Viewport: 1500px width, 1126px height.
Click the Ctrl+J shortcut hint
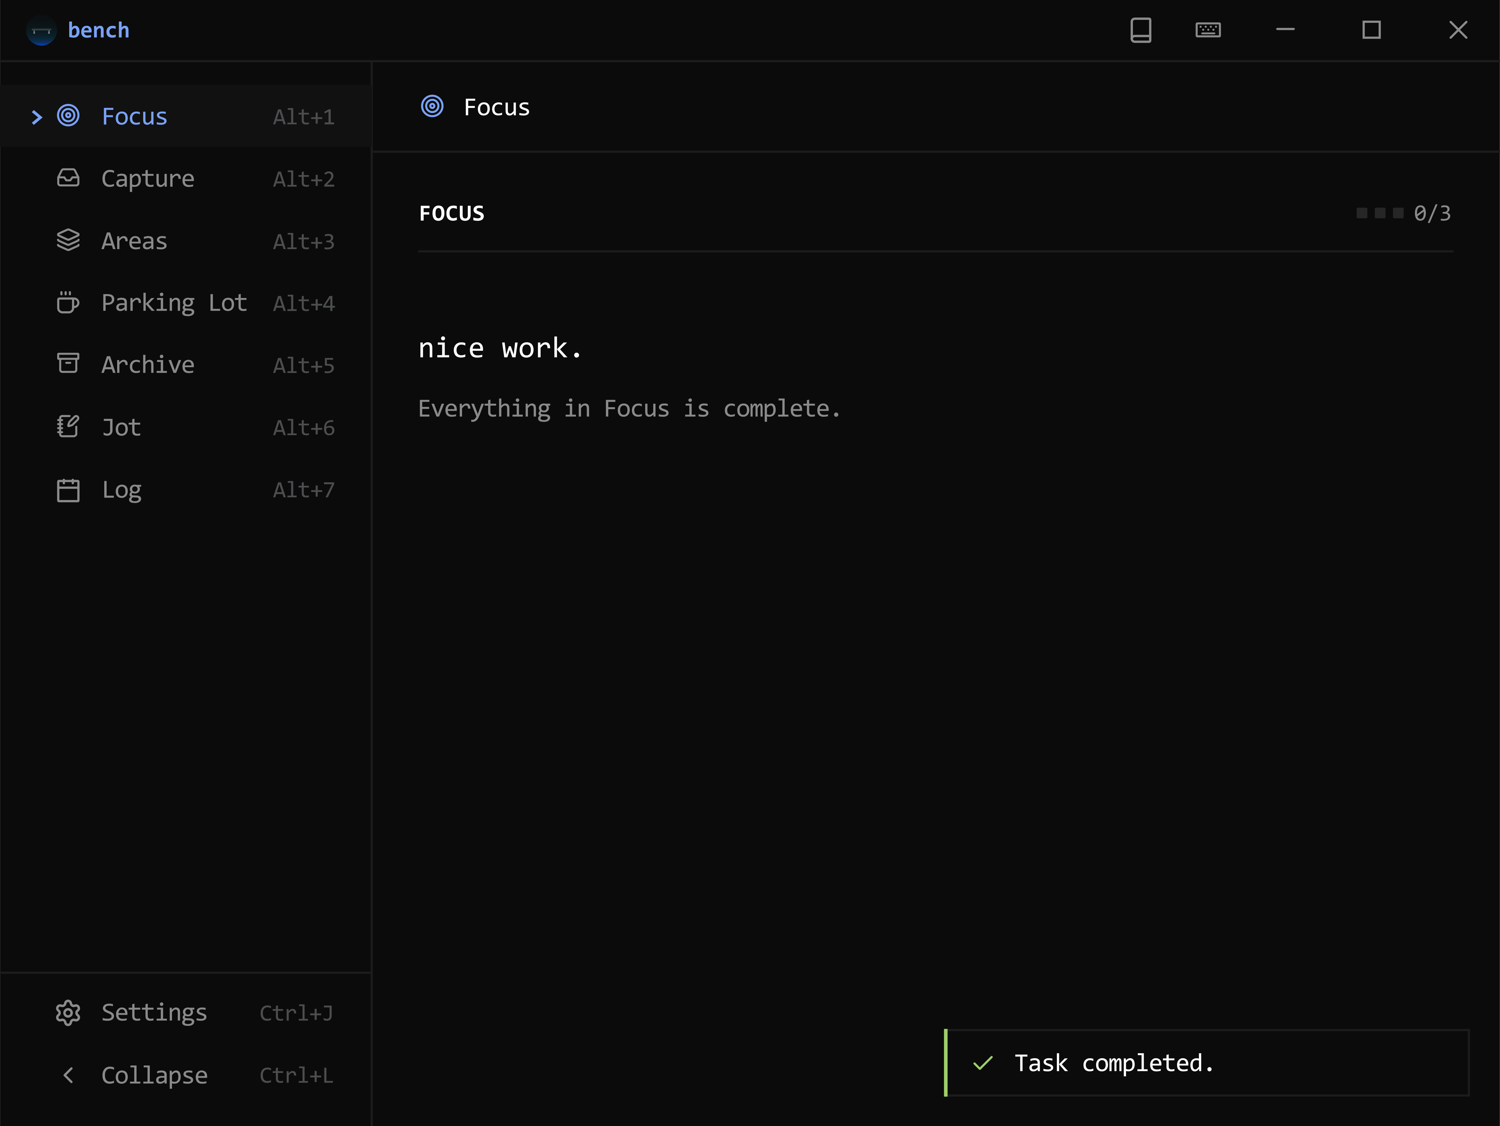point(296,1013)
